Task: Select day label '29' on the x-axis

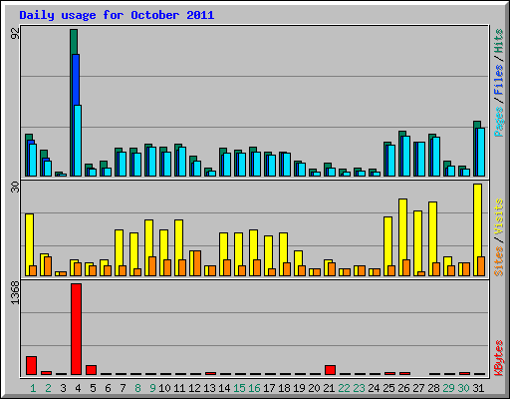Action: (x=448, y=388)
